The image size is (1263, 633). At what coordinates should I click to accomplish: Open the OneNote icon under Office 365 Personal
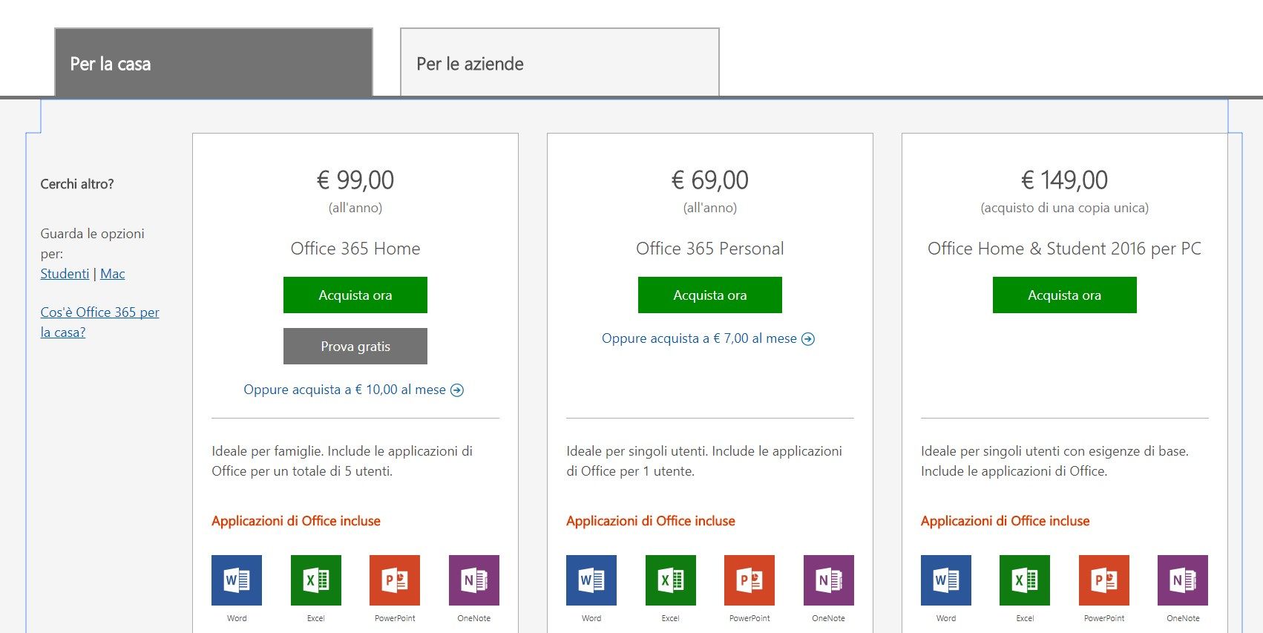click(829, 580)
